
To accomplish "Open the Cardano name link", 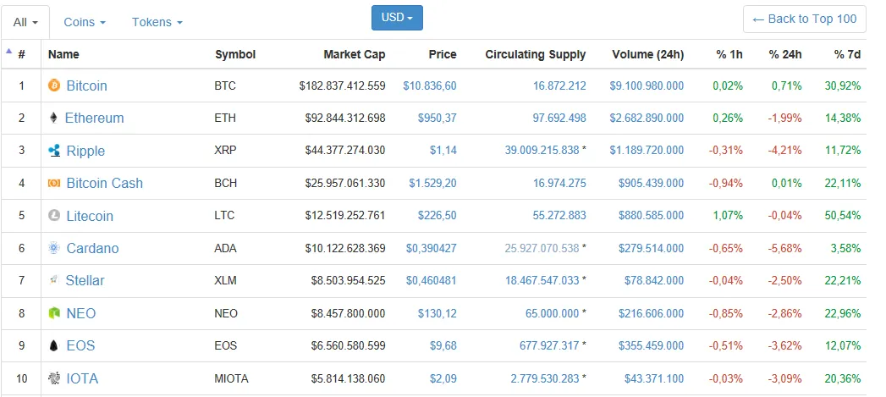I will (93, 248).
